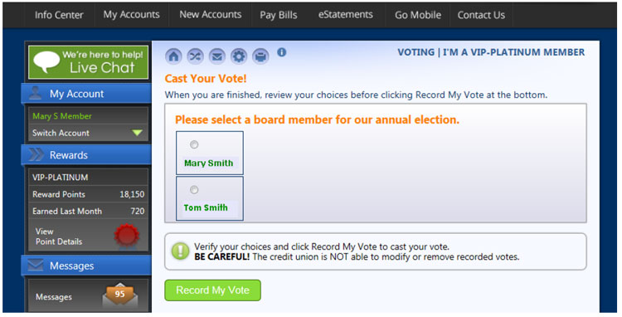Open the eStatements menu item

[x=346, y=15]
